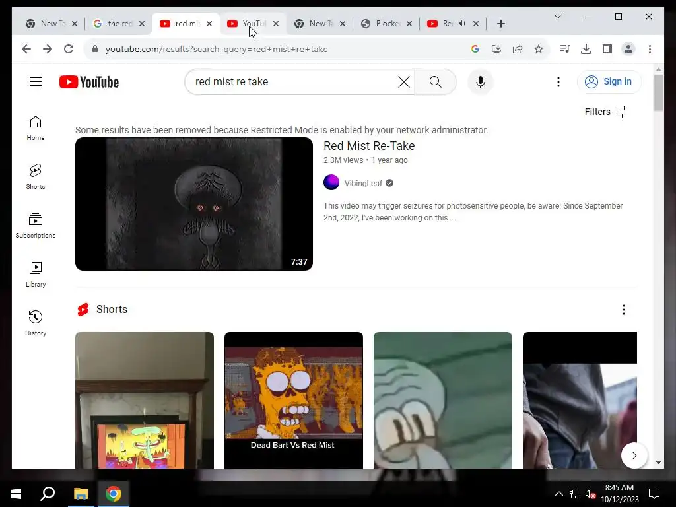This screenshot has width=676, height=507.
Task: Click the muted volume tray icon
Action: pos(591,494)
